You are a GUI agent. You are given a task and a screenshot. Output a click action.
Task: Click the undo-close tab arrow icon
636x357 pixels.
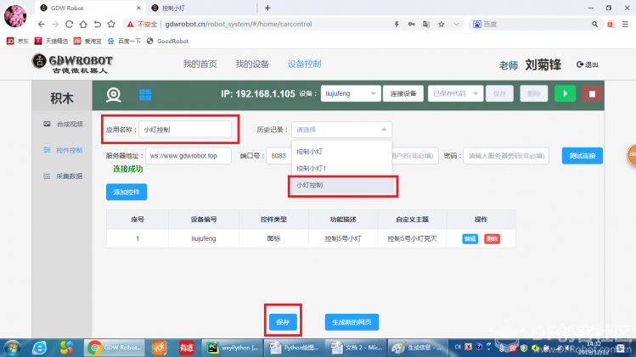pyautogui.click(x=98, y=25)
